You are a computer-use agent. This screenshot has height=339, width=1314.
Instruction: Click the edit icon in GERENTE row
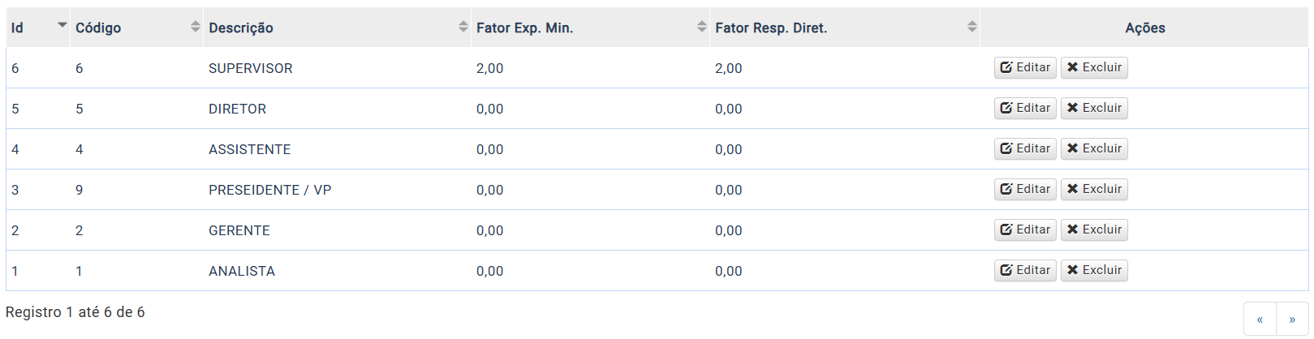(1006, 230)
